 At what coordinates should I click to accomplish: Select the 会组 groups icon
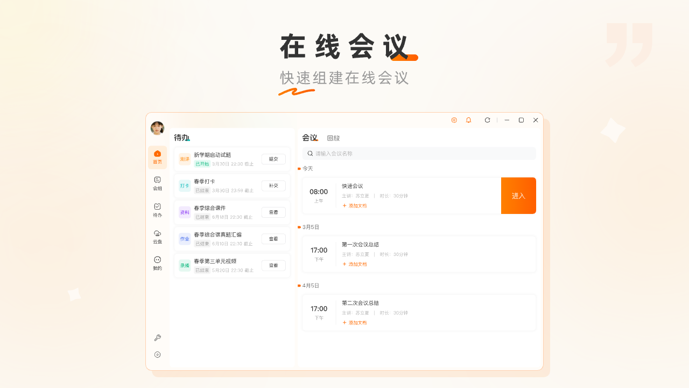[157, 183]
